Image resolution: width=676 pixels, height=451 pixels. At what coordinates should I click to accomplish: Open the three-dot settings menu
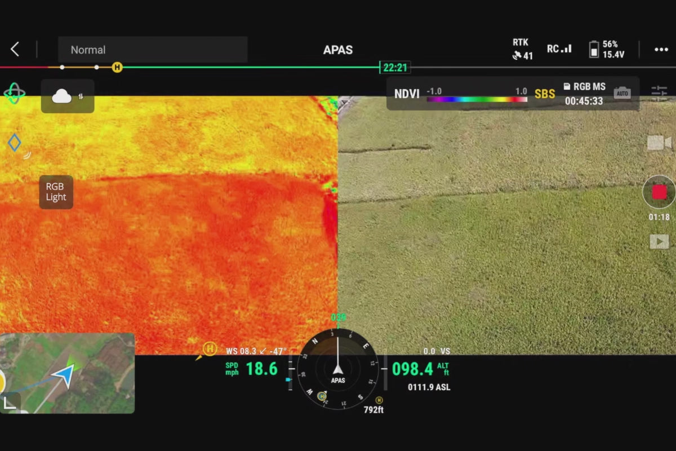point(661,50)
